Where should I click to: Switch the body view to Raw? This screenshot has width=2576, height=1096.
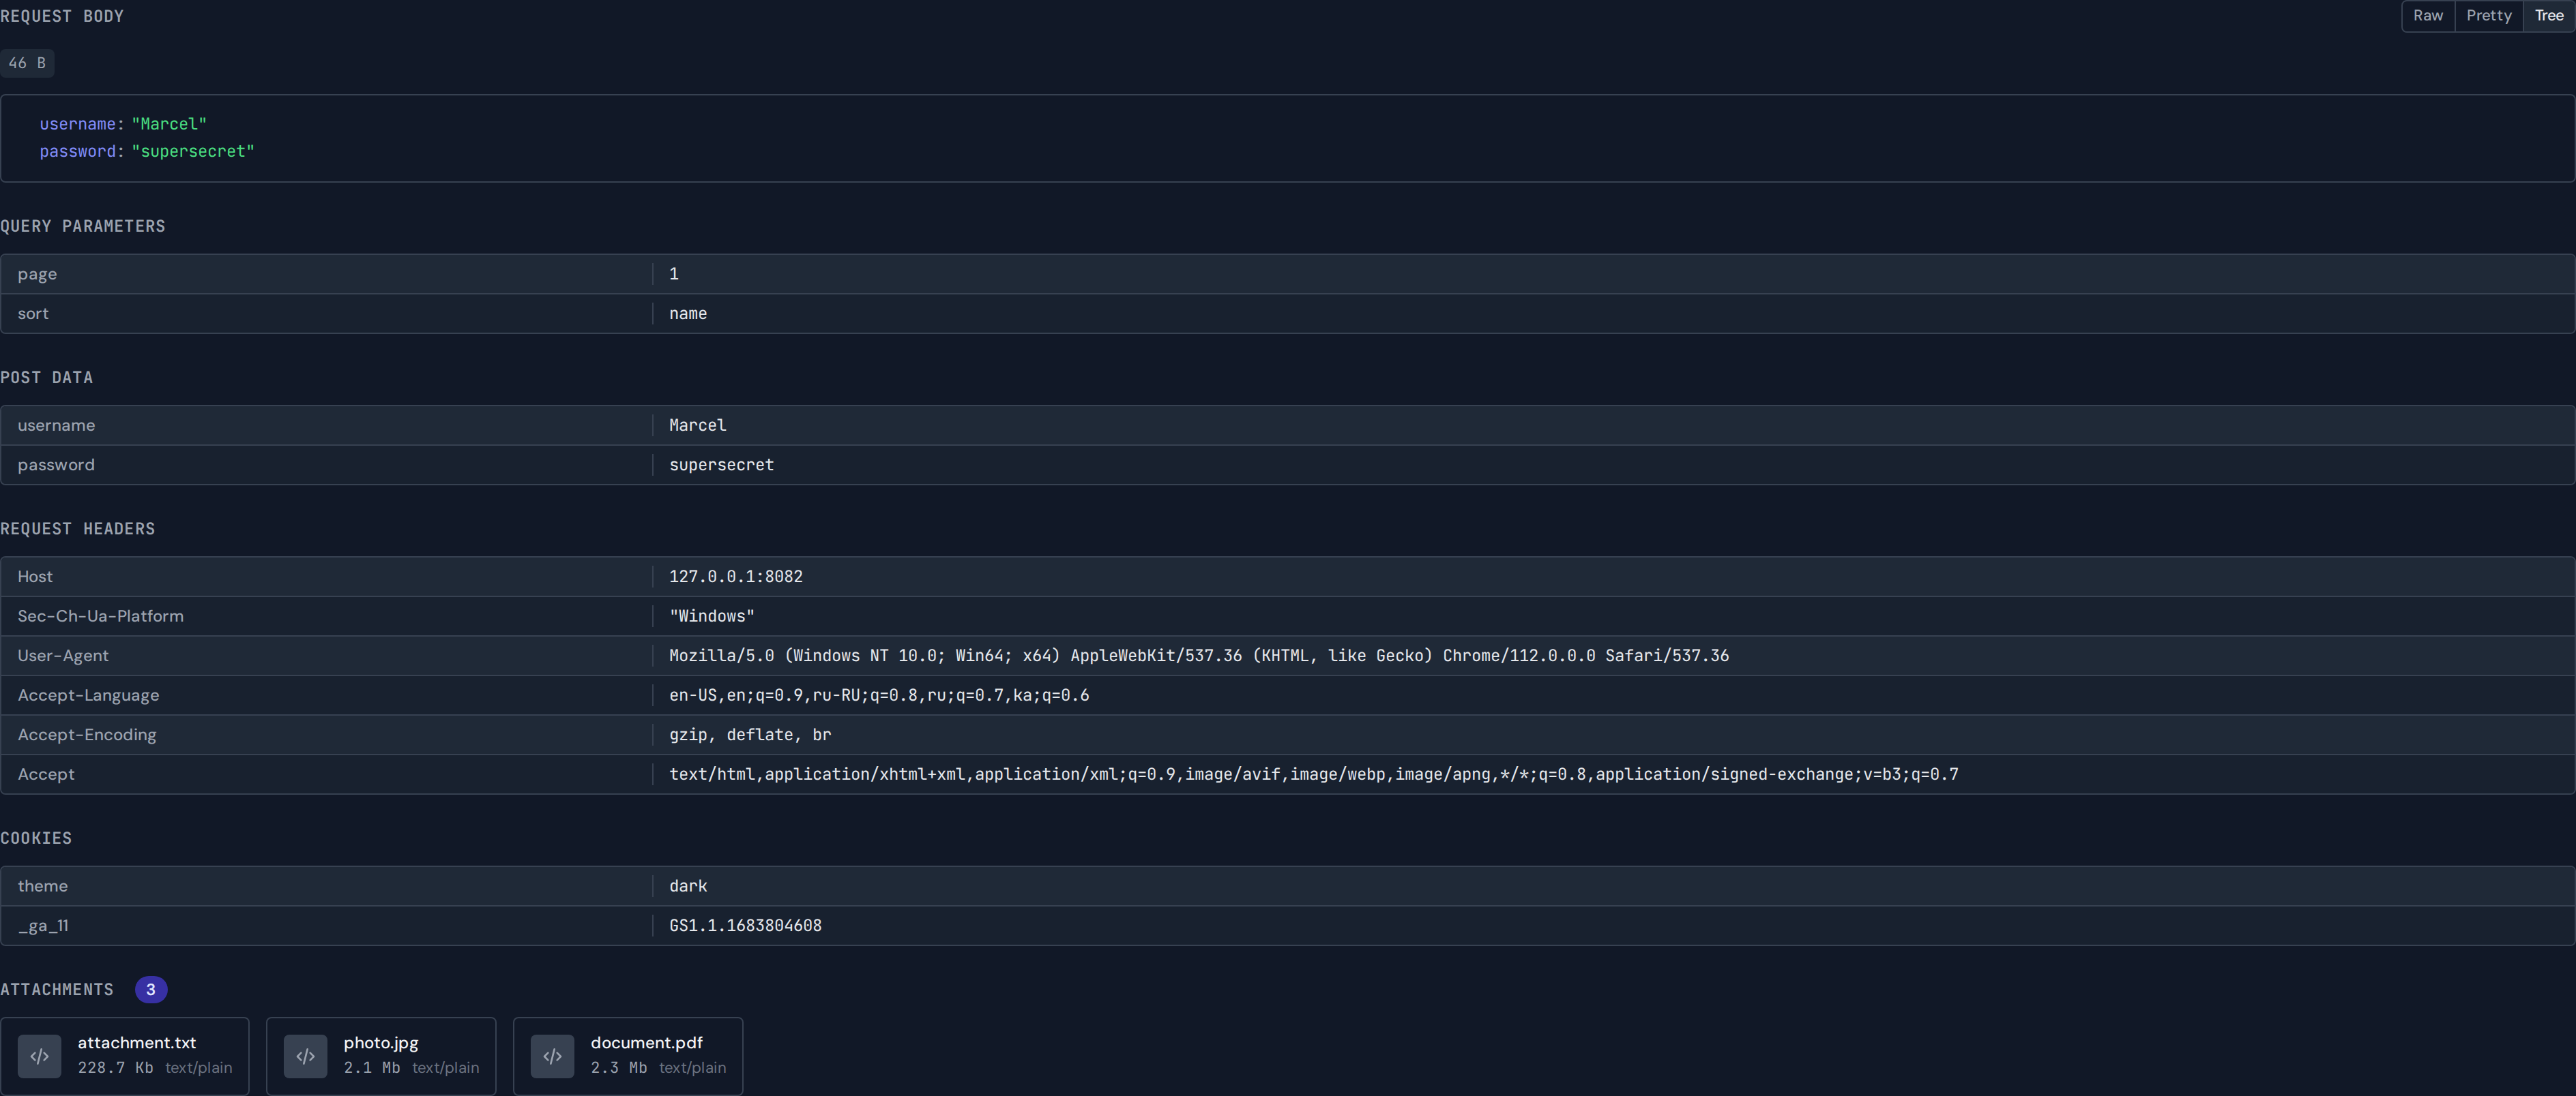2427,16
